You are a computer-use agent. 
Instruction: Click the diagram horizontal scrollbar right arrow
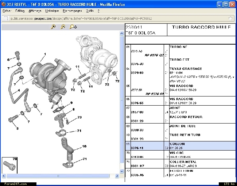tap(117, 176)
